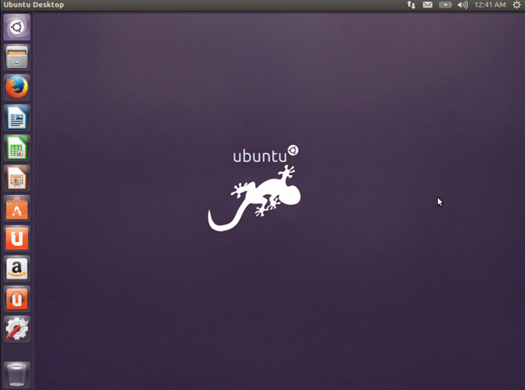Screen dimensions: 525x390
Task: Open the Ubuntu Dash search
Action: tap(16, 27)
